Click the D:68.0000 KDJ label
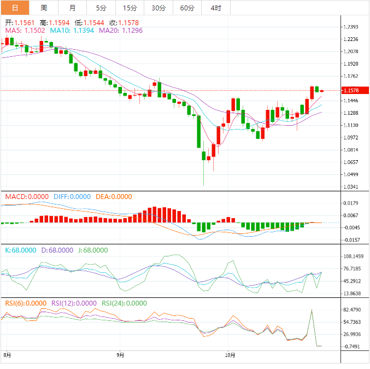Viewport: 370px width, 369px height. (x=57, y=250)
